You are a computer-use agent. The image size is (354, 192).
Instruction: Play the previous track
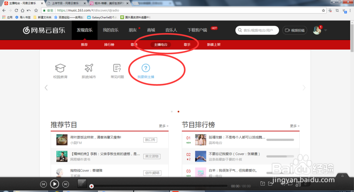pyautogui.click(x=43, y=184)
